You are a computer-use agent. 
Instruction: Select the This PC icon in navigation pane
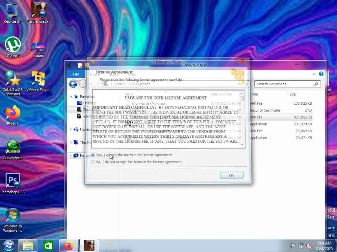tap(76, 142)
